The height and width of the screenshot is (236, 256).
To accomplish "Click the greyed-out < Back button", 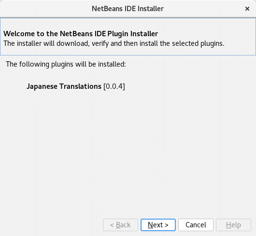I will [120, 225].
